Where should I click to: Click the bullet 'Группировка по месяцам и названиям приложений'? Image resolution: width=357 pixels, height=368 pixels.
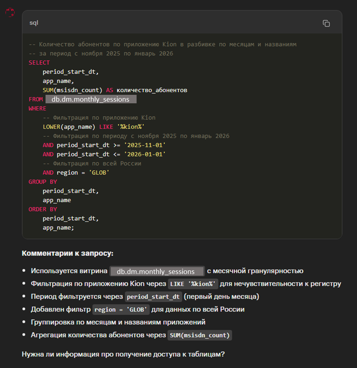[118, 322]
